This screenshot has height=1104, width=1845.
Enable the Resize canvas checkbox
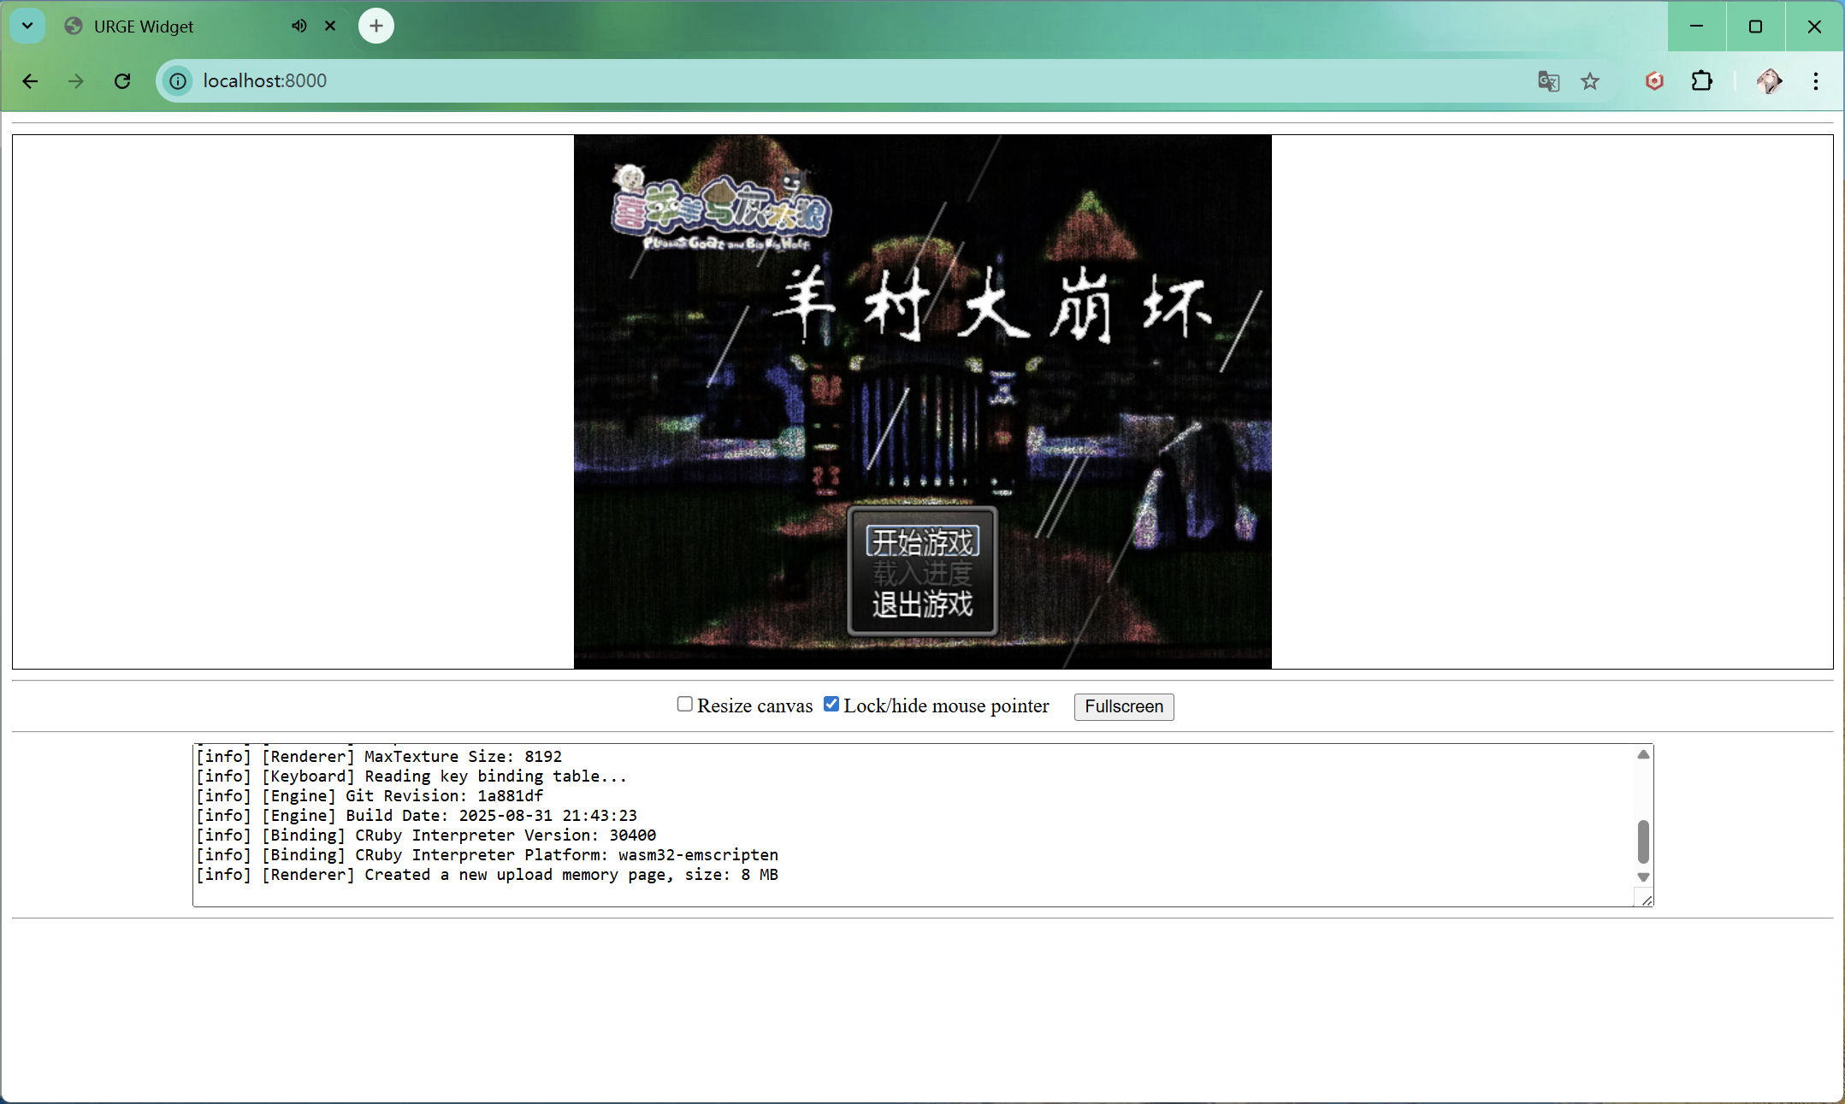click(684, 704)
